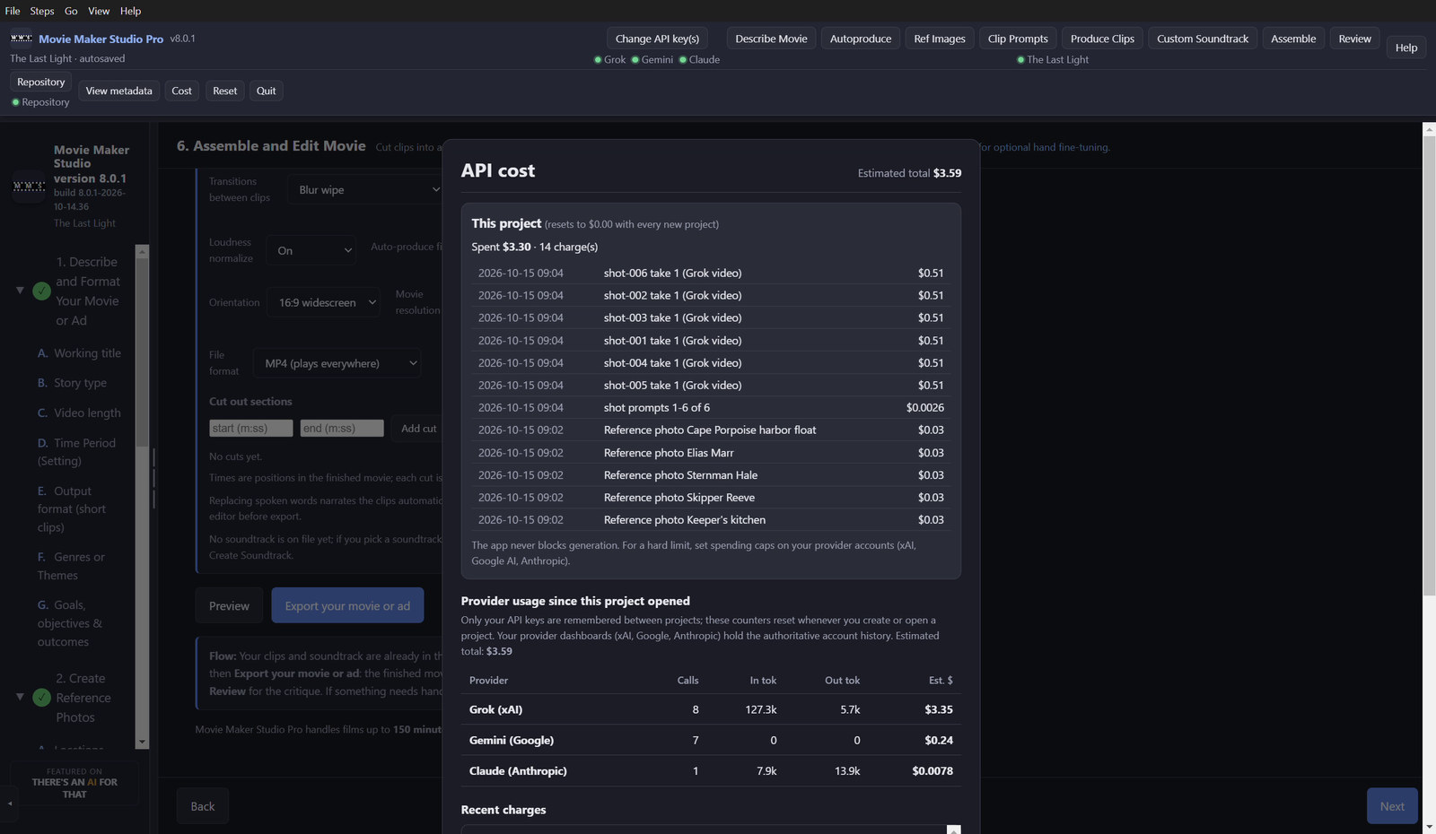Click the film-strip logo in the sidebar
This screenshot has height=834, width=1436.
coord(29,186)
